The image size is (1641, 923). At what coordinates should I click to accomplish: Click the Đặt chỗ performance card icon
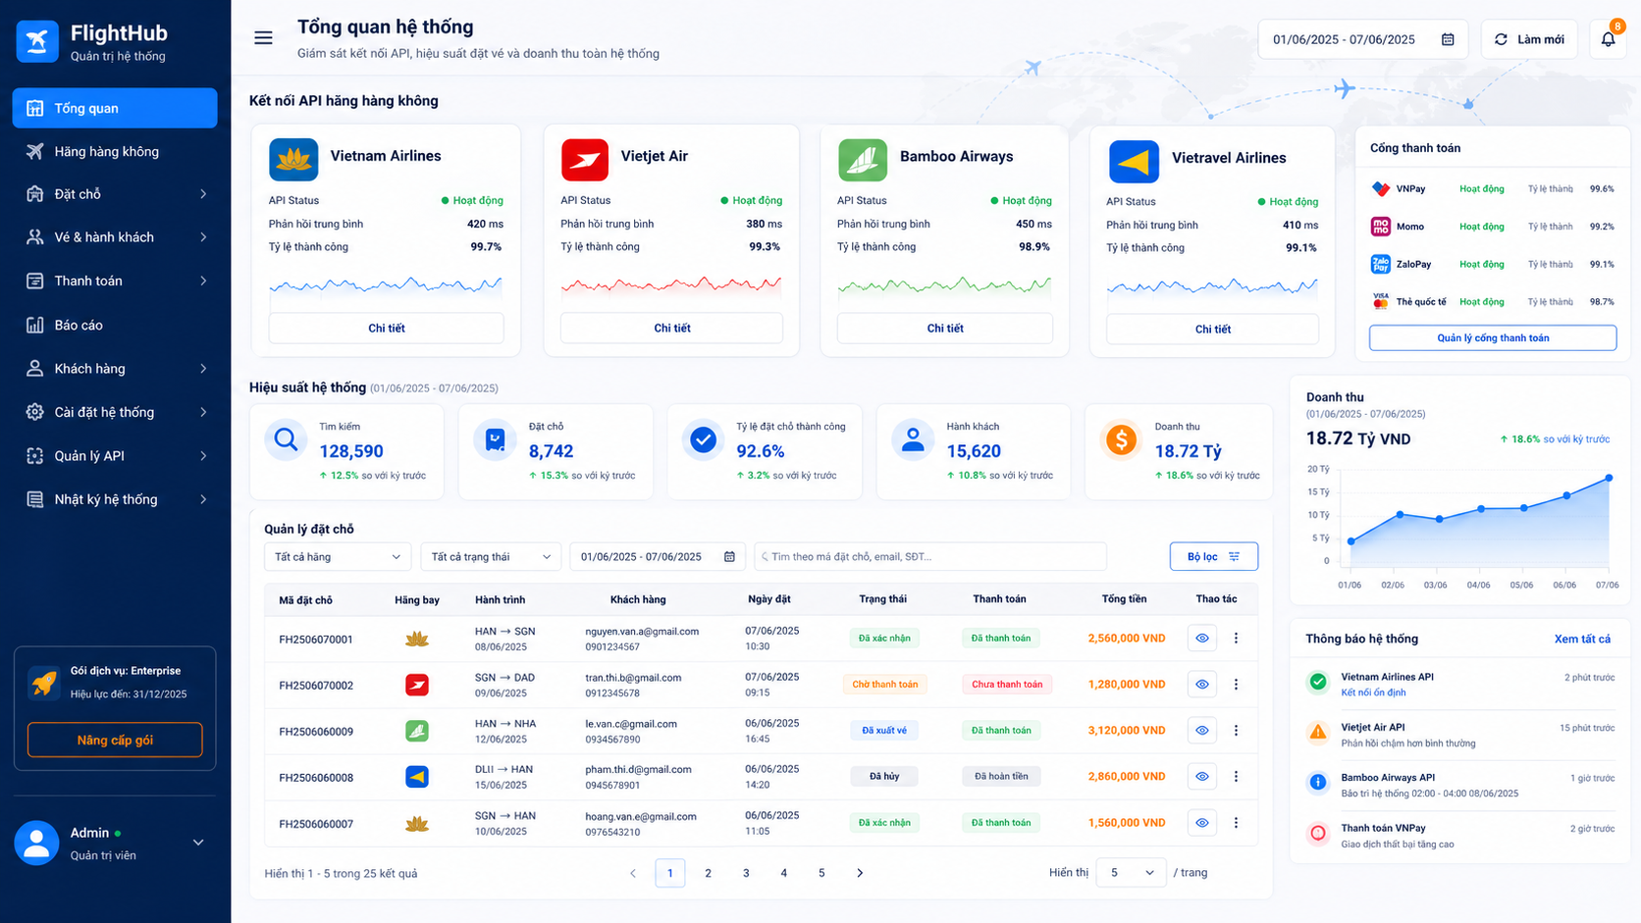tap(495, 439)
